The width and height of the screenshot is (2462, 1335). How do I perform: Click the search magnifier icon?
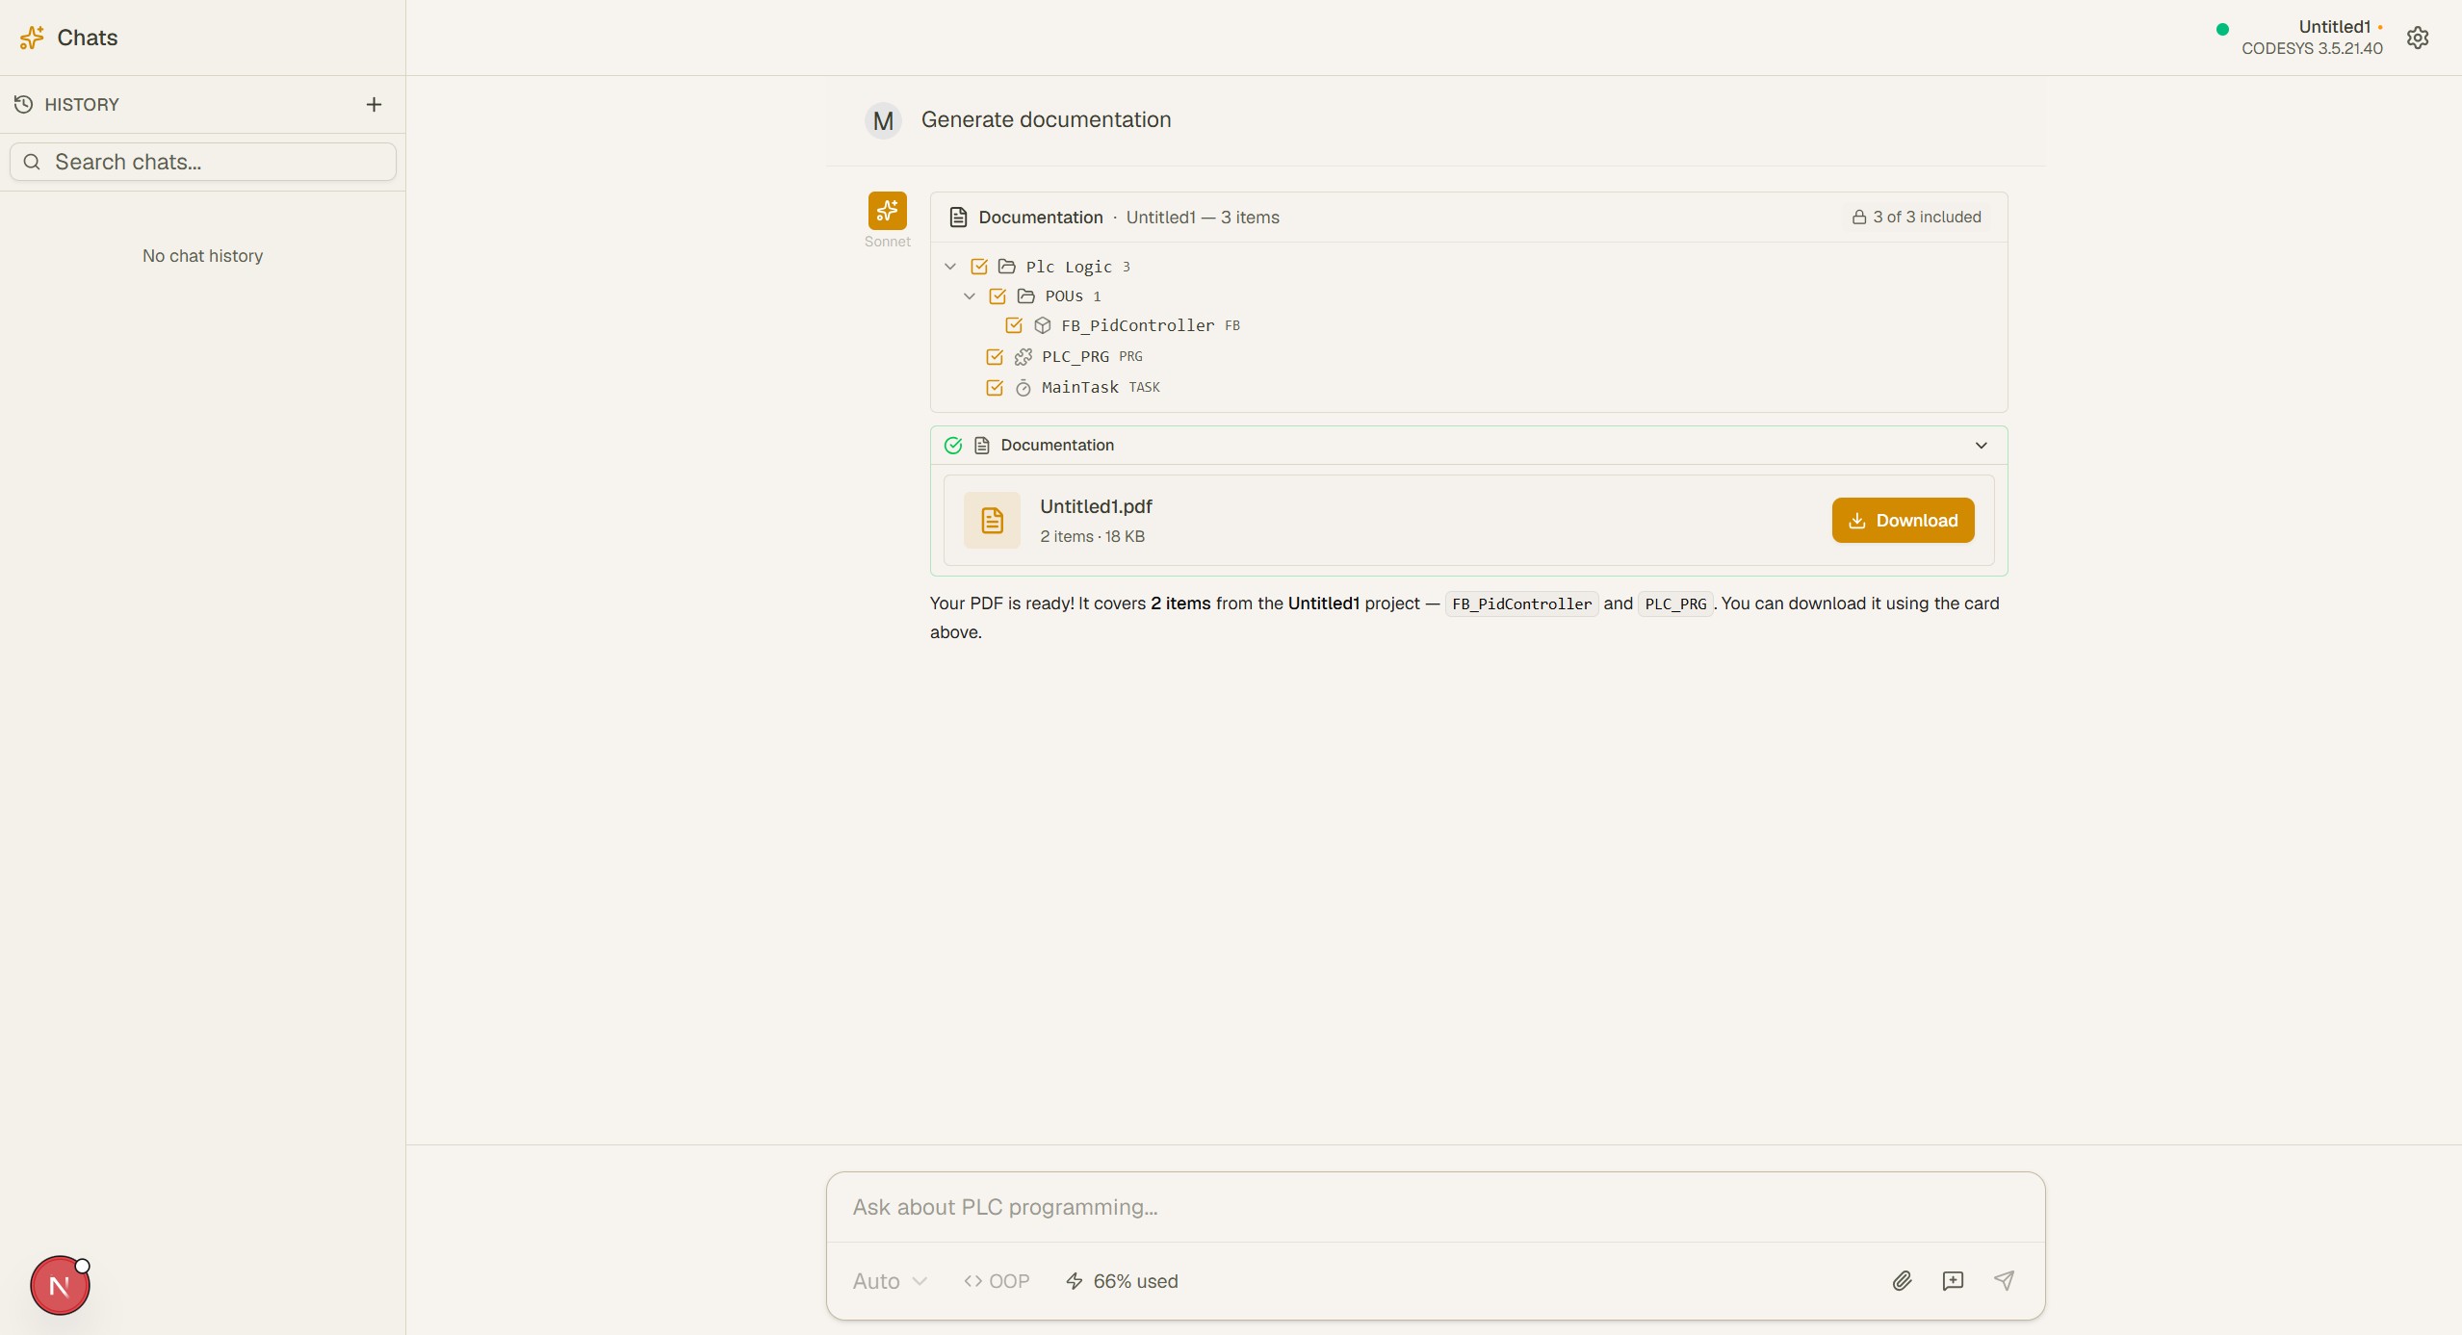coord(32,162)
